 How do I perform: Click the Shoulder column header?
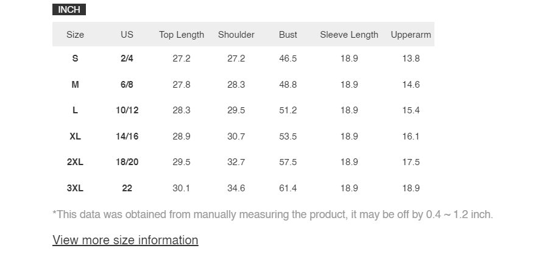pyautogui.click(x=236, y=35)
